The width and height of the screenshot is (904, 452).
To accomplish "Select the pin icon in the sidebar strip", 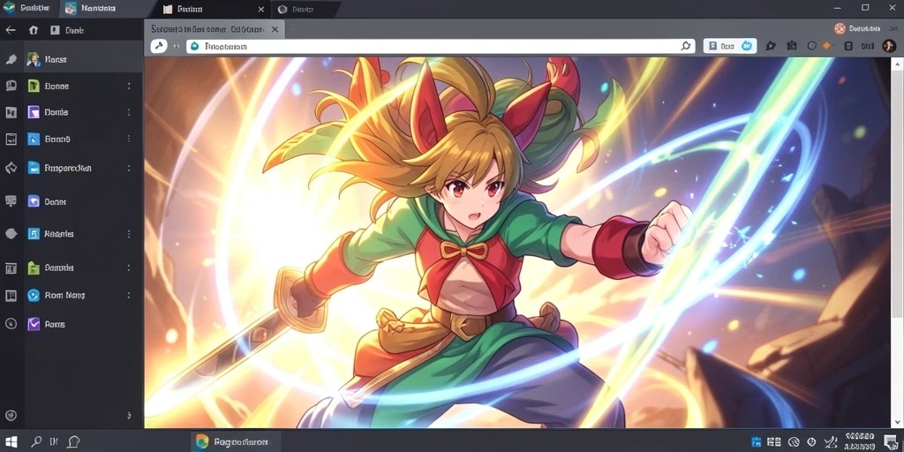I will [11, 59].
